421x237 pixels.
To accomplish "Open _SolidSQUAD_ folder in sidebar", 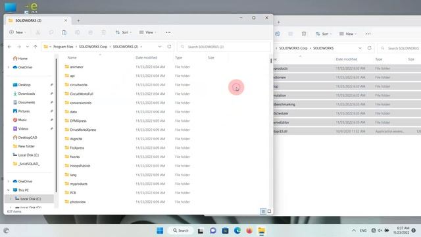I will click(x=29, y=164).
